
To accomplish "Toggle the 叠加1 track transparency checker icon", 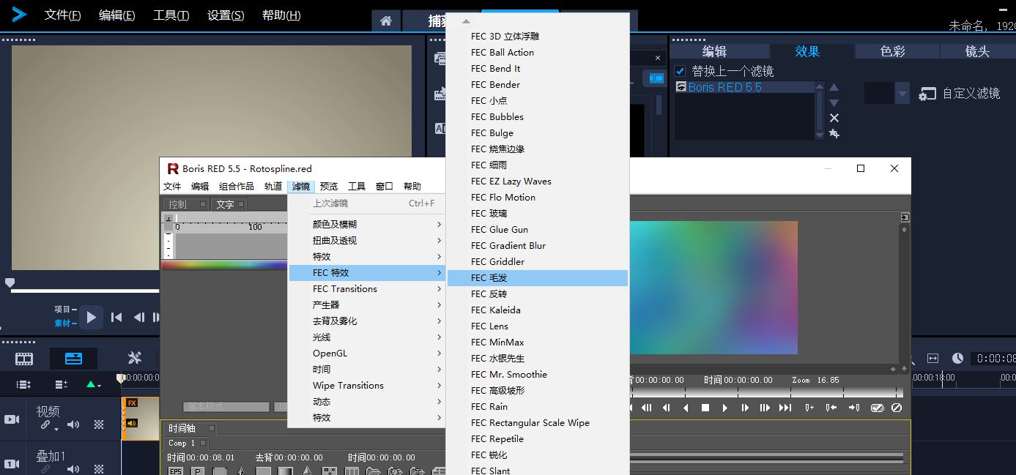I will pyautogui.click(x=99, y=468).
